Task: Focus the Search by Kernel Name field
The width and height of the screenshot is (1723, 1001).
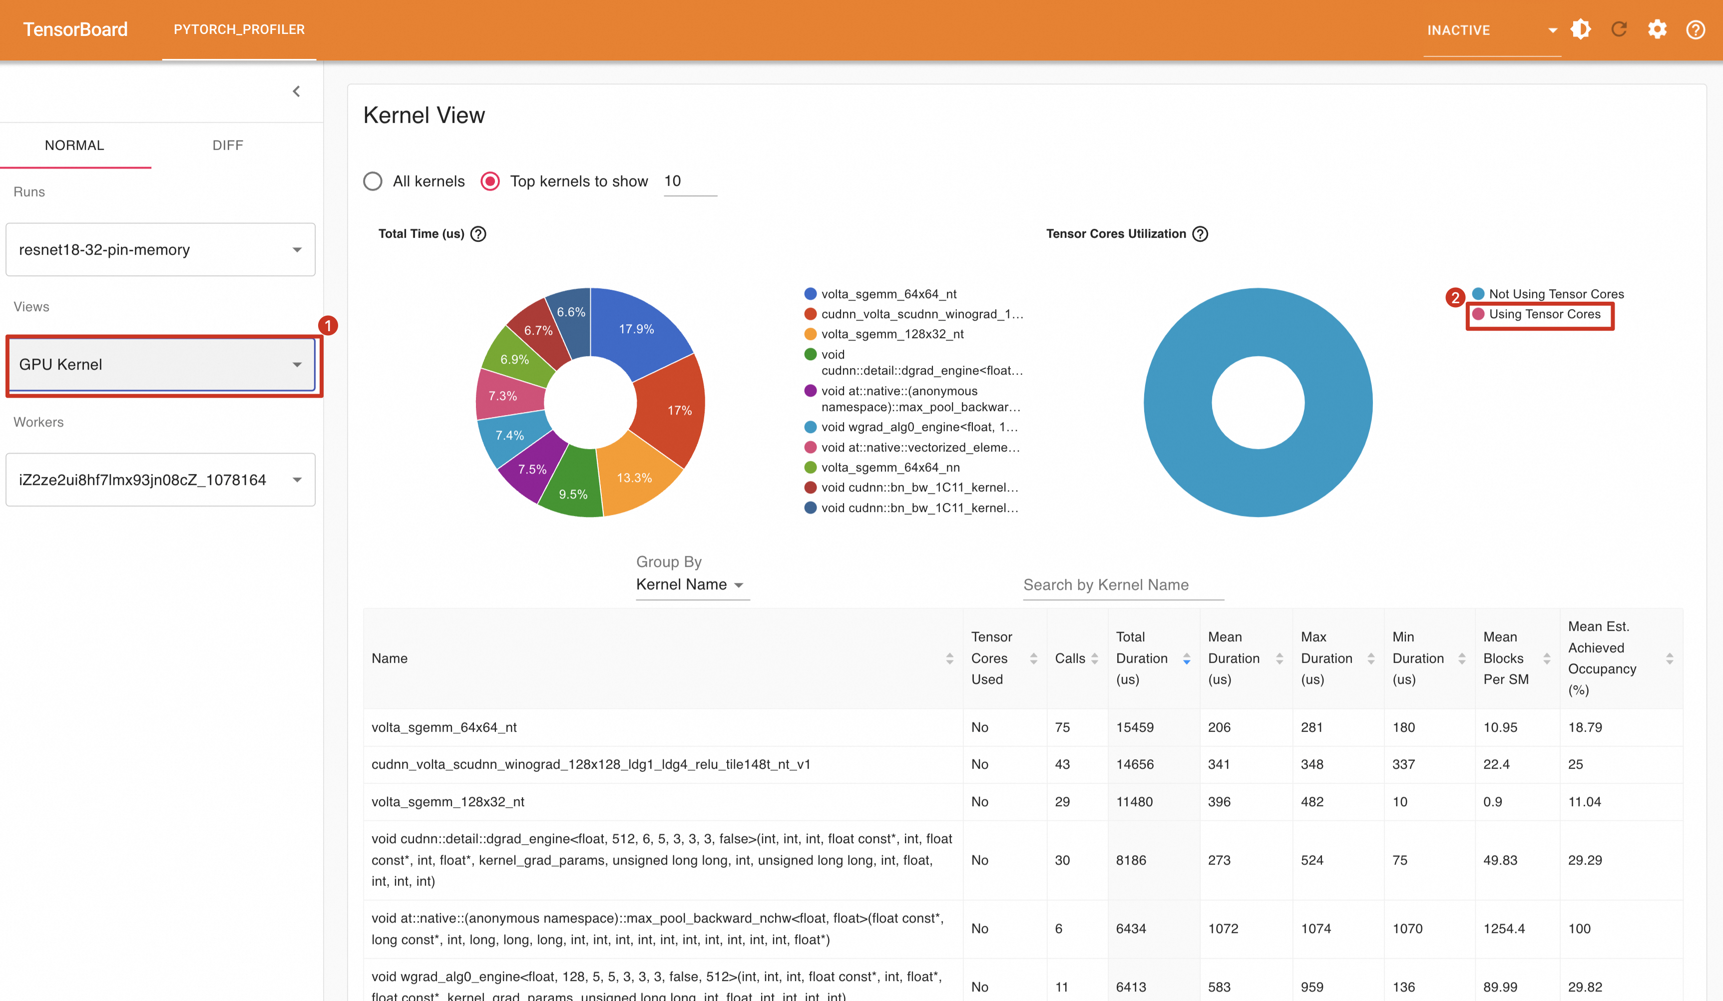Action: [1123, 584]
